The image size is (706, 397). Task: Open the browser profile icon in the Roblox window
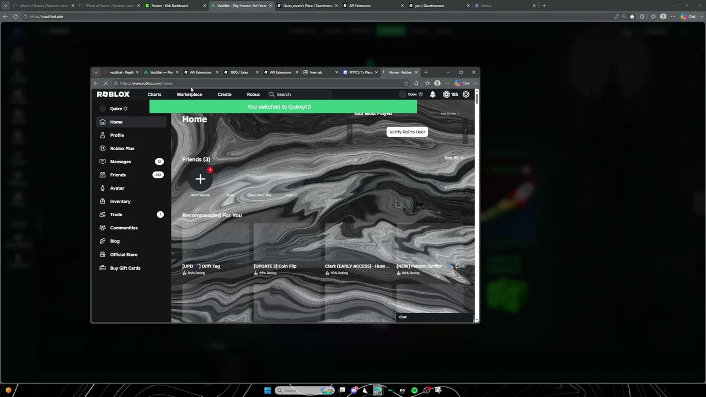437,83
